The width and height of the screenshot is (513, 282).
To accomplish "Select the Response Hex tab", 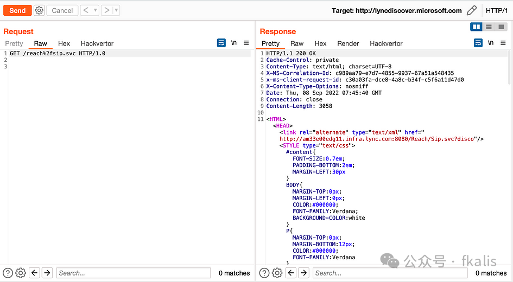I will click(x=320, y=43).
